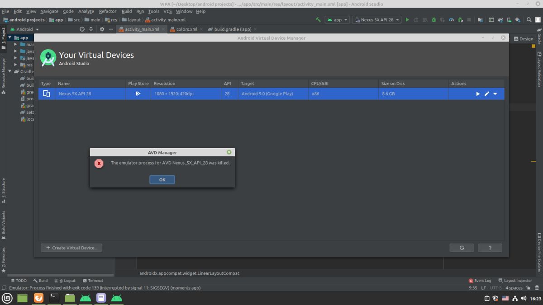Close the AVD Manager error dialog with its green X
This screenshot has height=305, width=543.
(x=229, y=152)
